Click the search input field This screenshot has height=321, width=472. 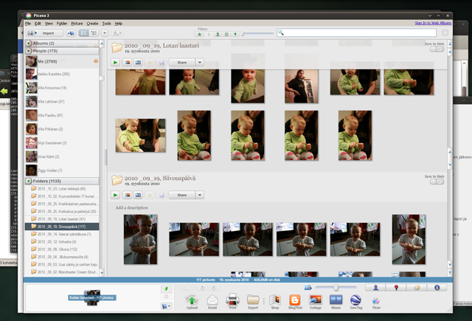click(356, 32)
